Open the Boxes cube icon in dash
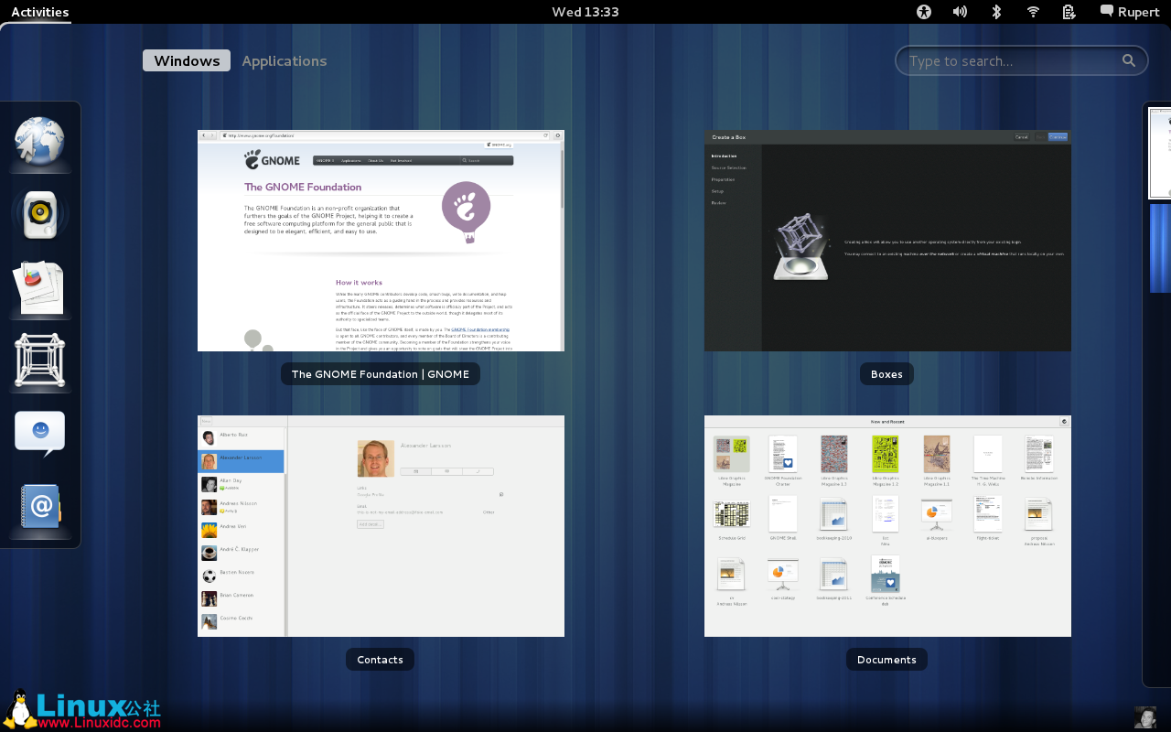Viewport: 1171px width, 732px height. pos(40,361)
